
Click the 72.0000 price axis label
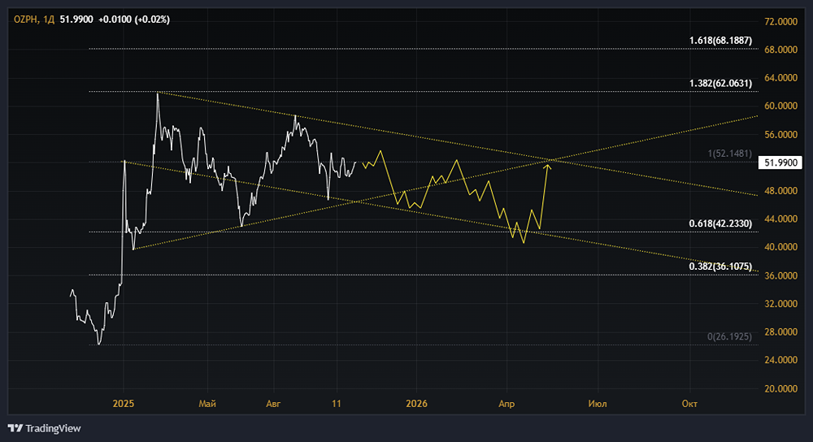tap(780, 22)
